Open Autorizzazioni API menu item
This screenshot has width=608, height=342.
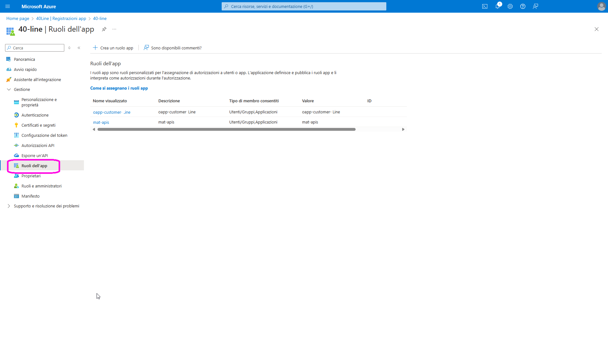click(x=38, y=146)
